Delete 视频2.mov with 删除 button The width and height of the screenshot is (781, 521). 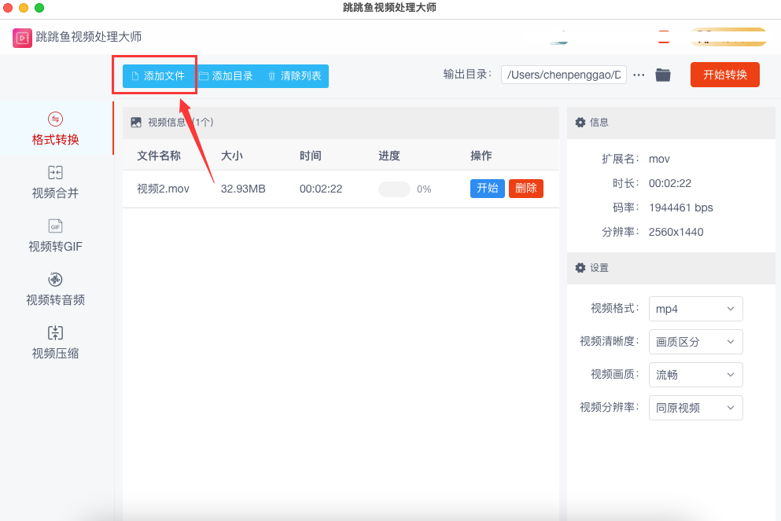pyautogui.click(x=526, y=189)
